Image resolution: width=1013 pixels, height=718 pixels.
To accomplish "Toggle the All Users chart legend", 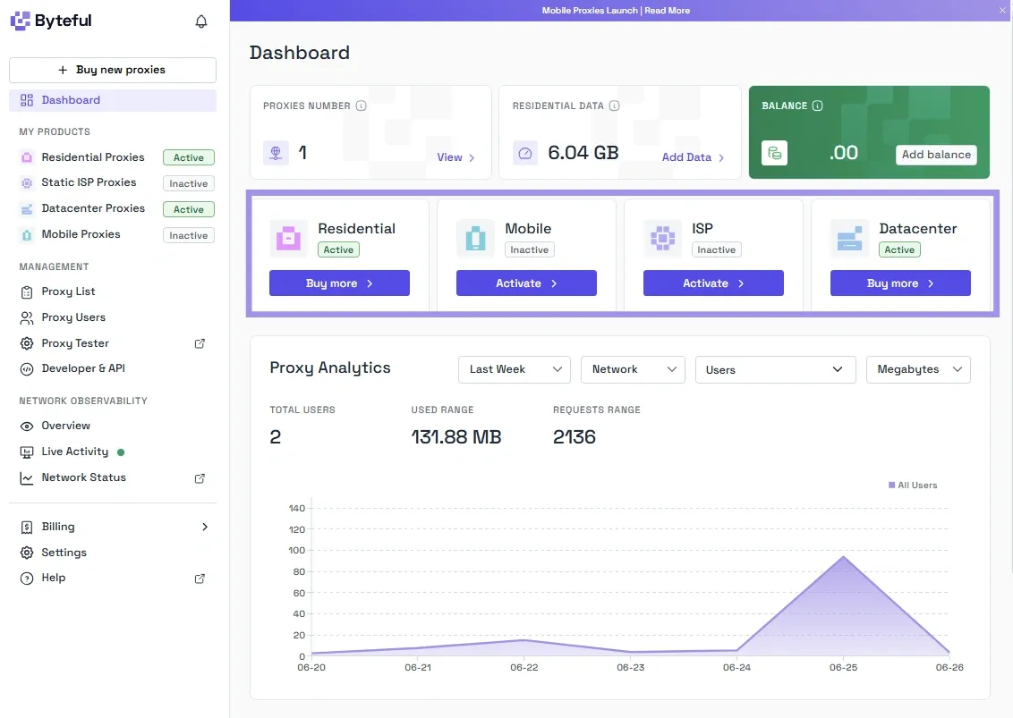I will click(x=913, y=485).
